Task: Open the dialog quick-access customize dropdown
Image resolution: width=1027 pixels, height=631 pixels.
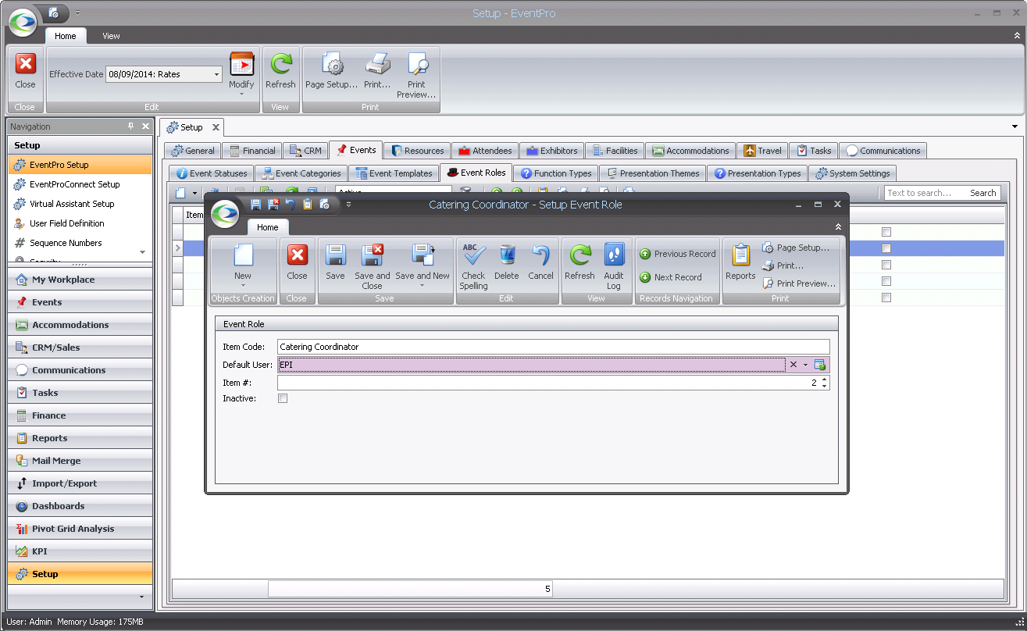Action: (348, 205)
